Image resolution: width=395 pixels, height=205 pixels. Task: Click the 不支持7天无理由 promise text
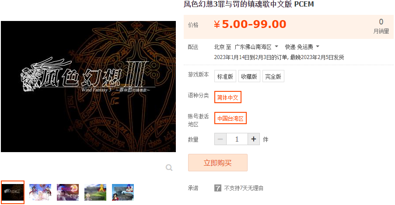[x=244, y=188]
